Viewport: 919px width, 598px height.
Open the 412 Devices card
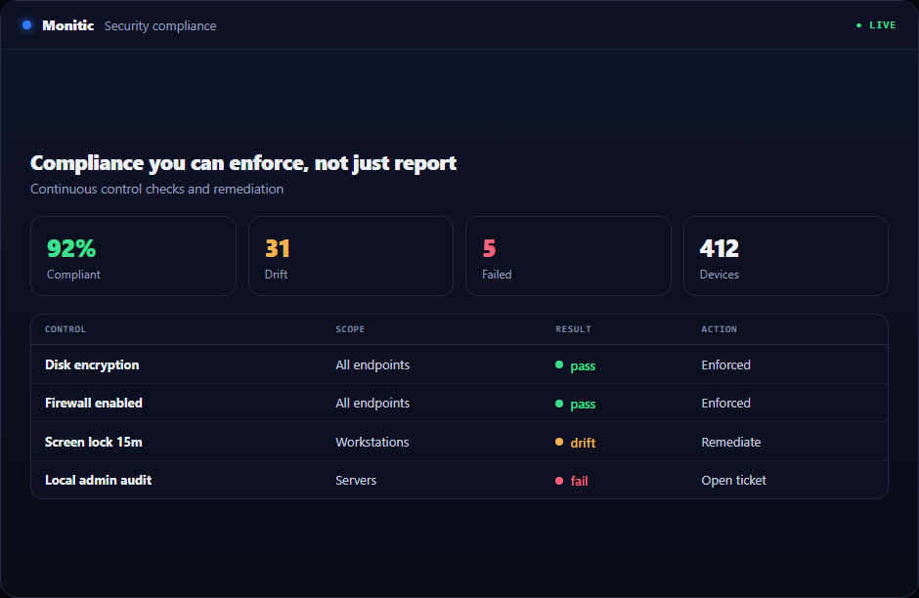tap(786, 256)
